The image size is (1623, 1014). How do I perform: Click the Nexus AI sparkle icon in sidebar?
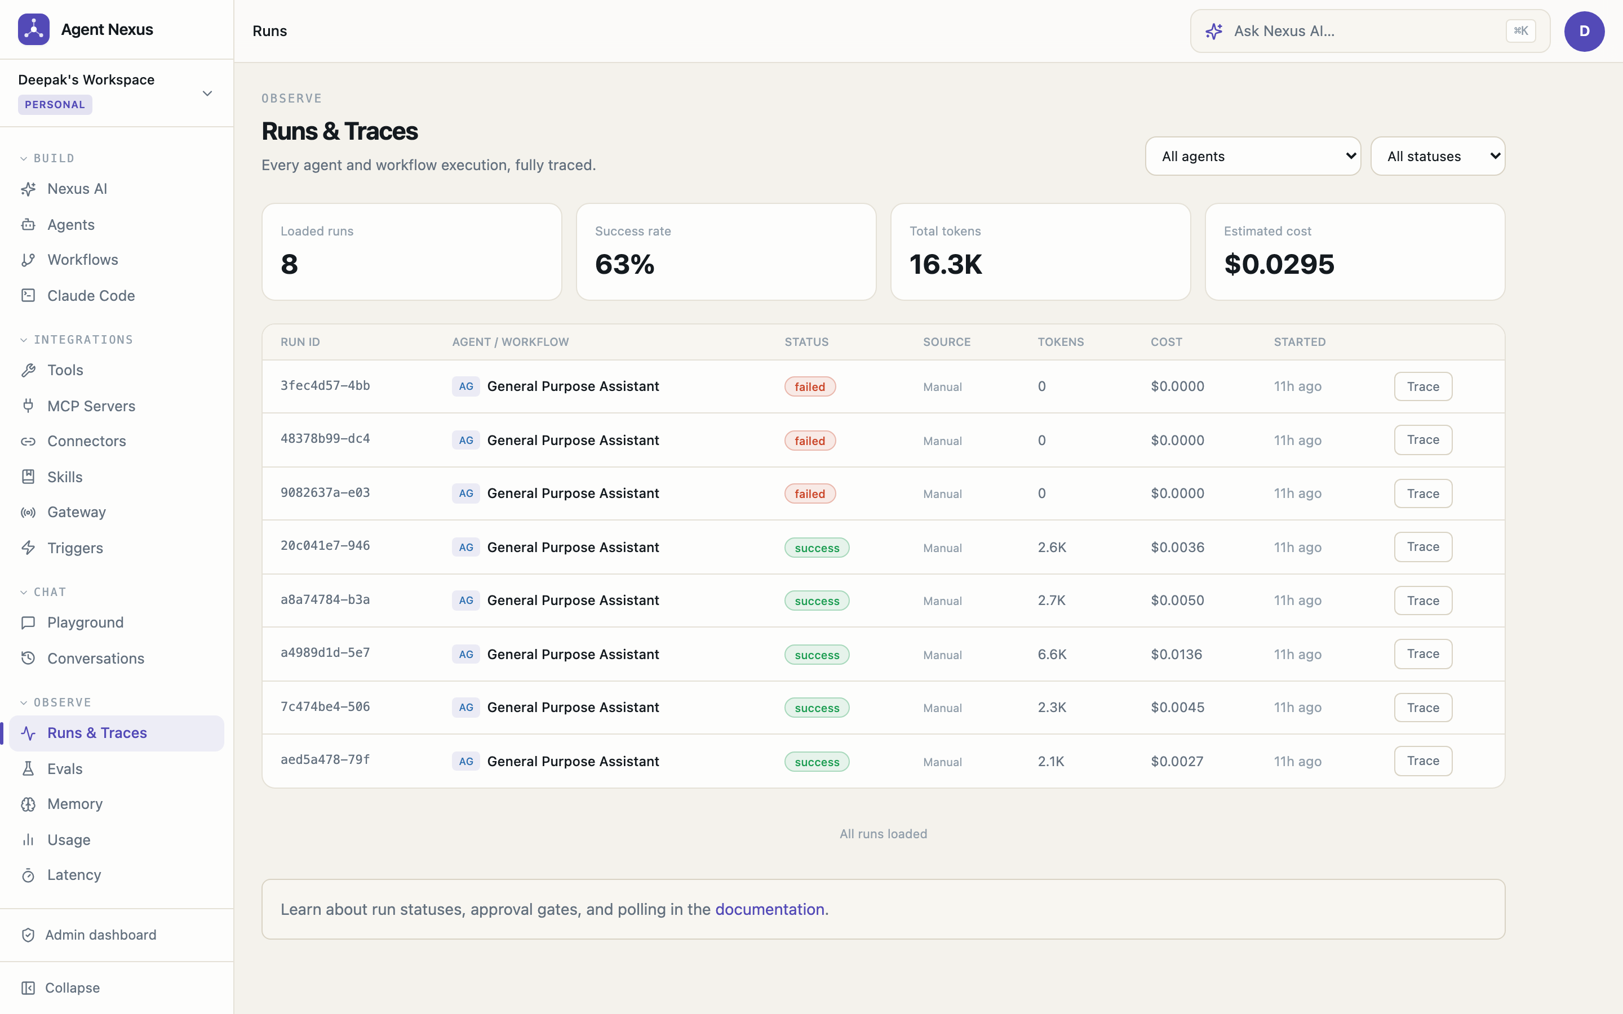coord(28,189)
